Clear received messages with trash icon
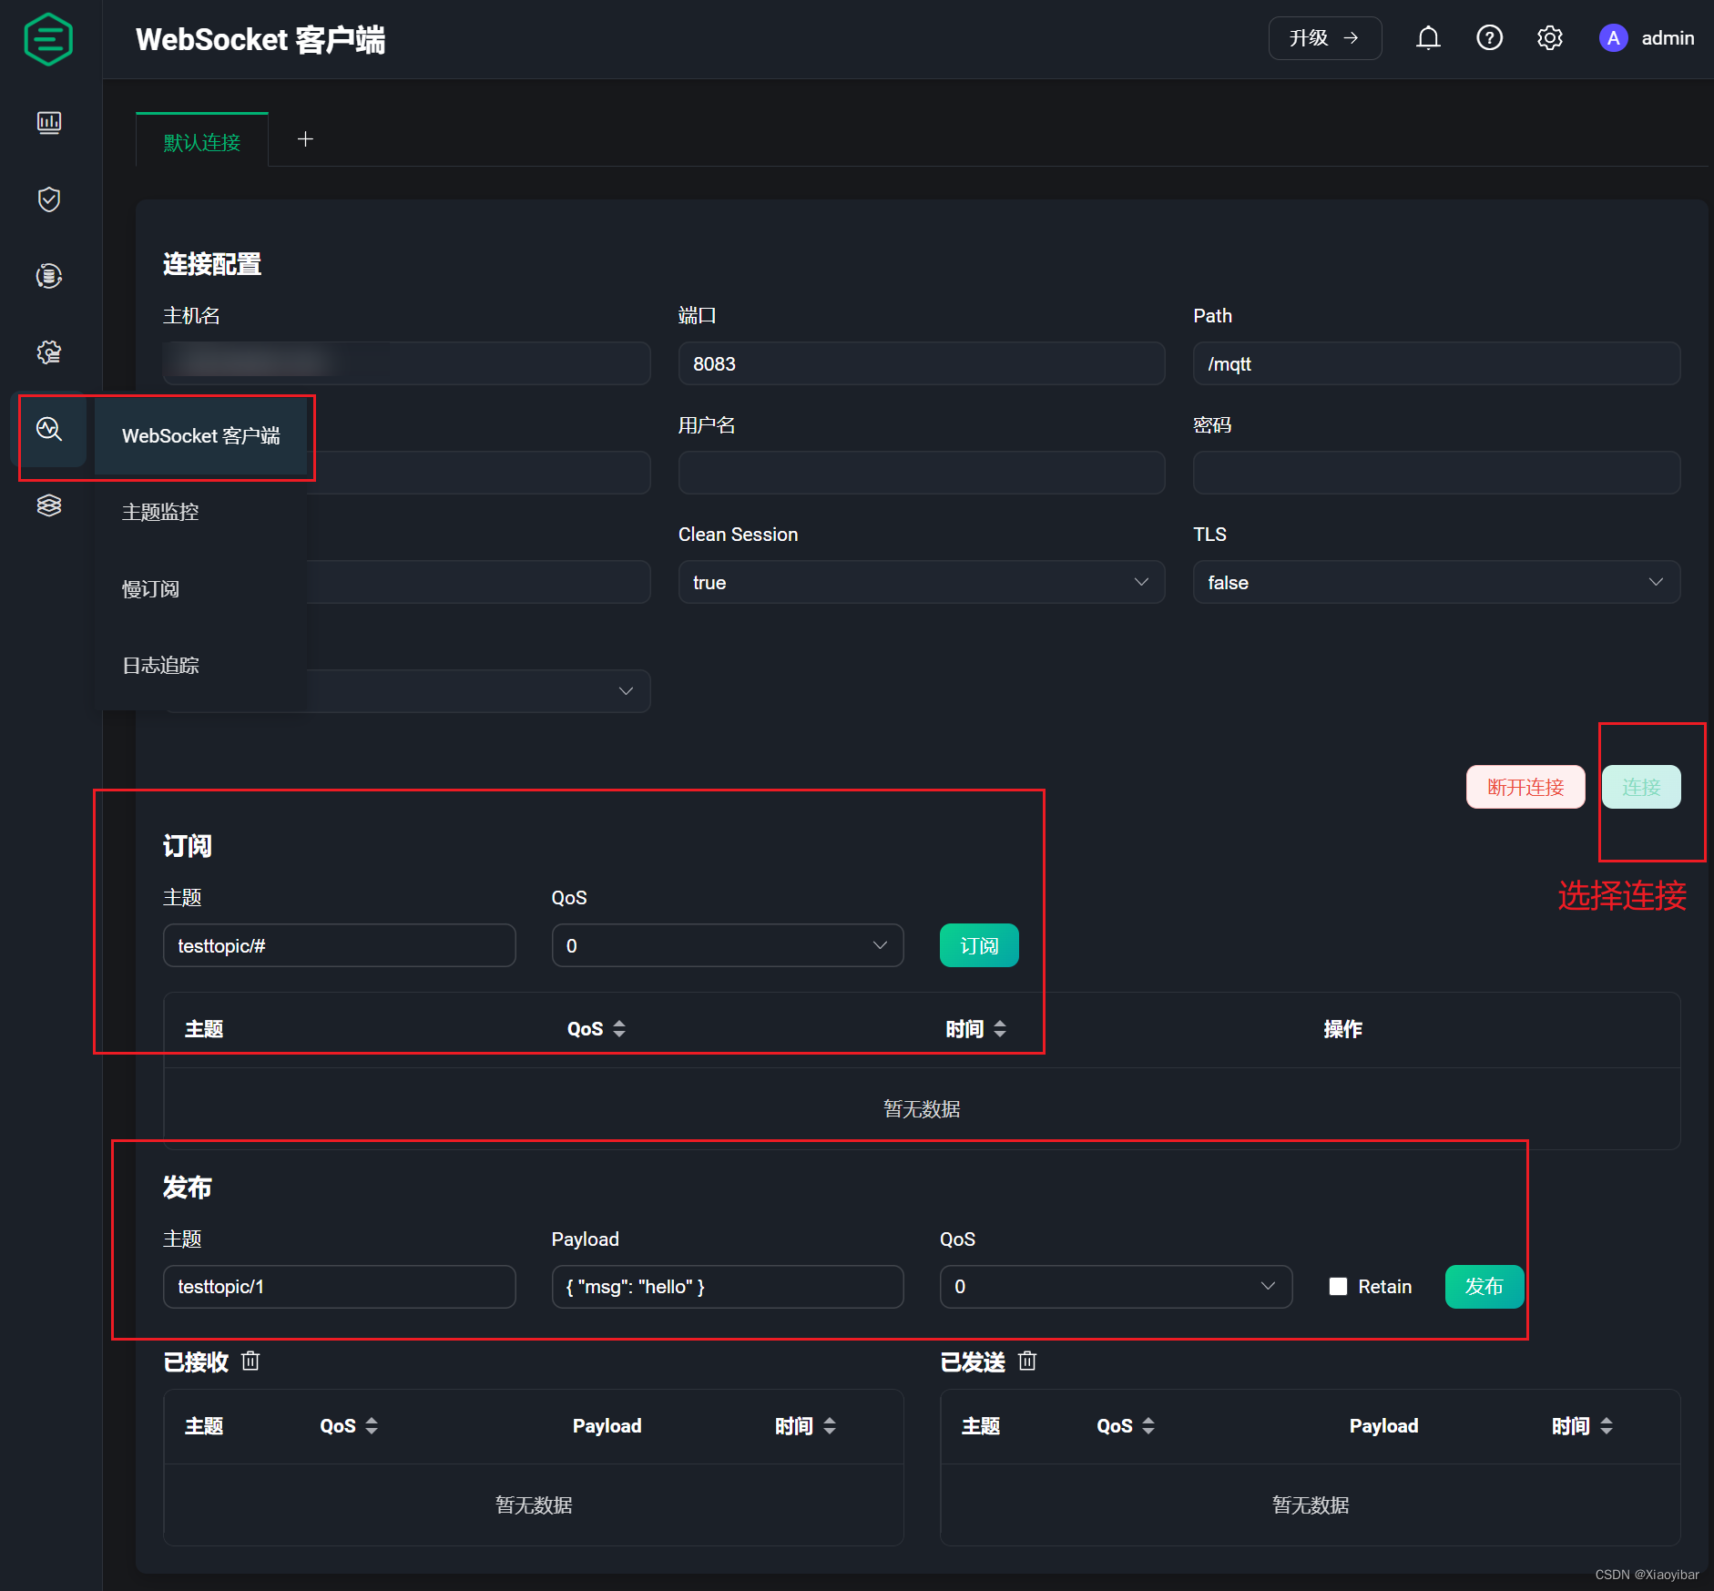 click(250, 1361)
